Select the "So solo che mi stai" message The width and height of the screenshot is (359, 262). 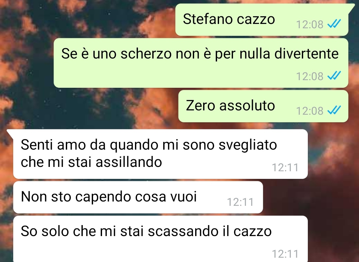click(x=160, y=239)
